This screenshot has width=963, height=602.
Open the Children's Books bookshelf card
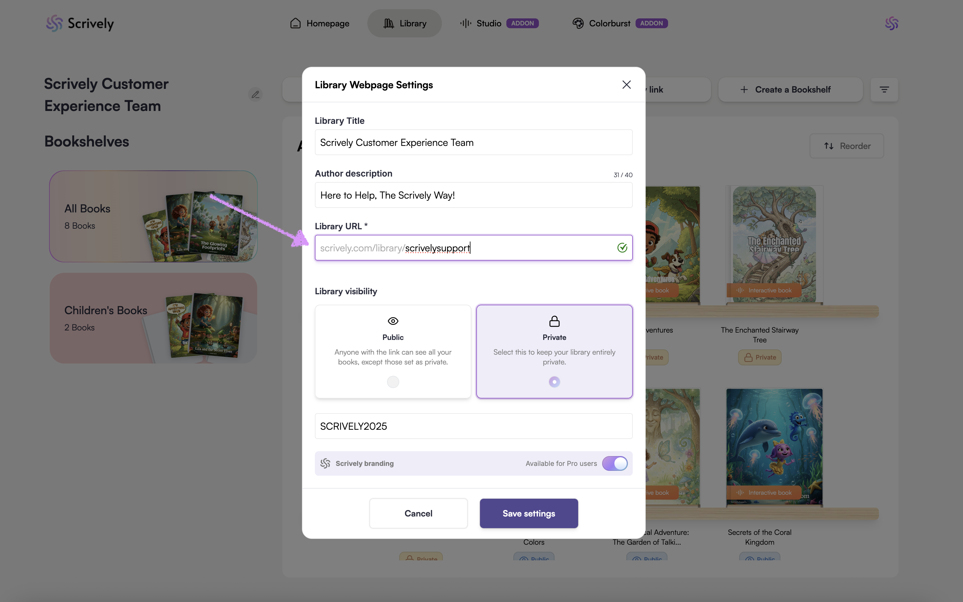pyautogui.click(x=153, y=318)
